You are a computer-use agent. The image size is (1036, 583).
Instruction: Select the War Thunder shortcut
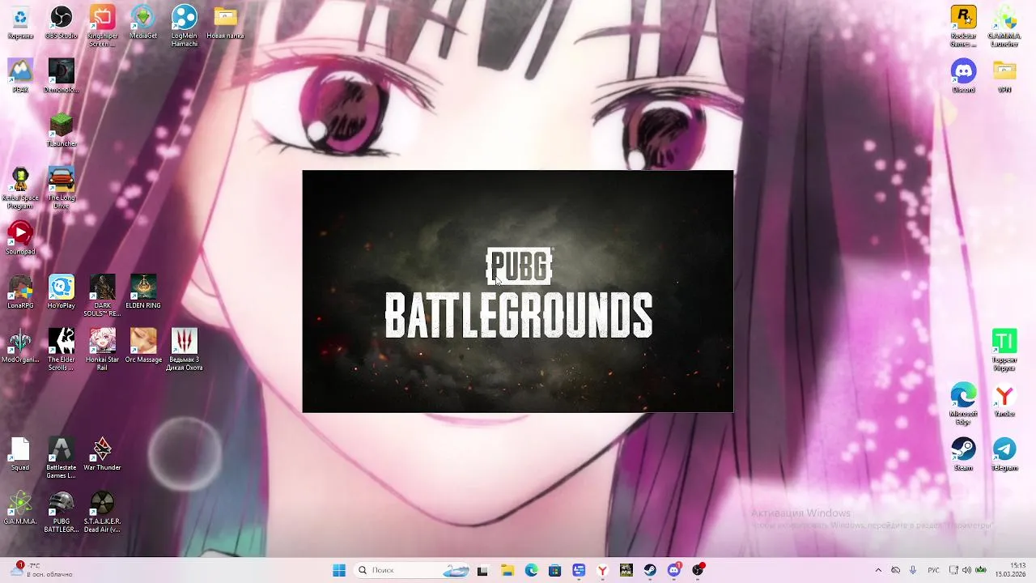click(102, 454)
